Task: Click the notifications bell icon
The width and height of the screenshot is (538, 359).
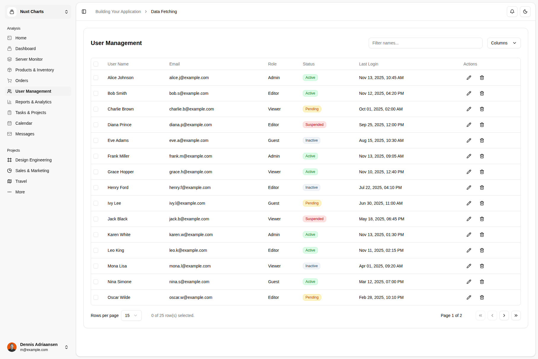Action: [x=512, y=12]
